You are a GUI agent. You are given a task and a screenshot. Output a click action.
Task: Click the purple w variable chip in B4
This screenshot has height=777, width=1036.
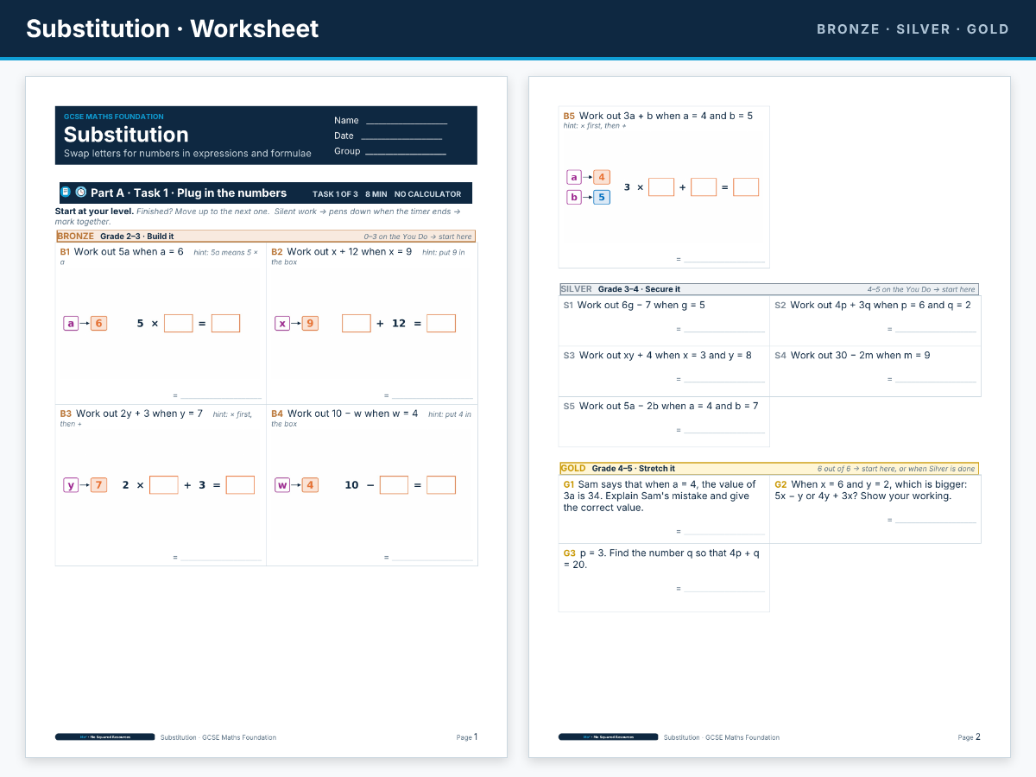tap(282, 484)
